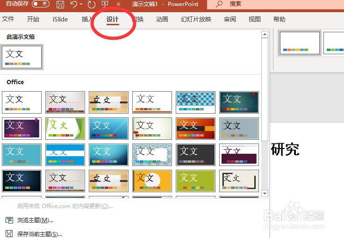Apply the orange-red block theme
This screenshot has height=238, width=344.
point(195,129)
